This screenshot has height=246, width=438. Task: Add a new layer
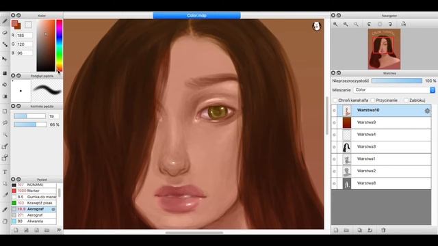pyautogui.click(x=336, y=230)
